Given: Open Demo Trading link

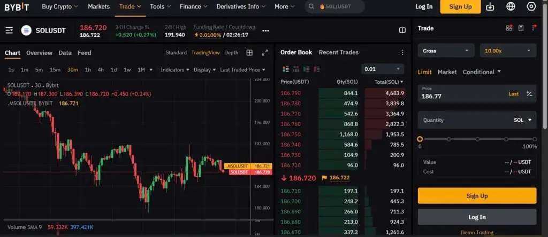Looking at the screenshot, I should pyautogui.click(x=477, y=233).
